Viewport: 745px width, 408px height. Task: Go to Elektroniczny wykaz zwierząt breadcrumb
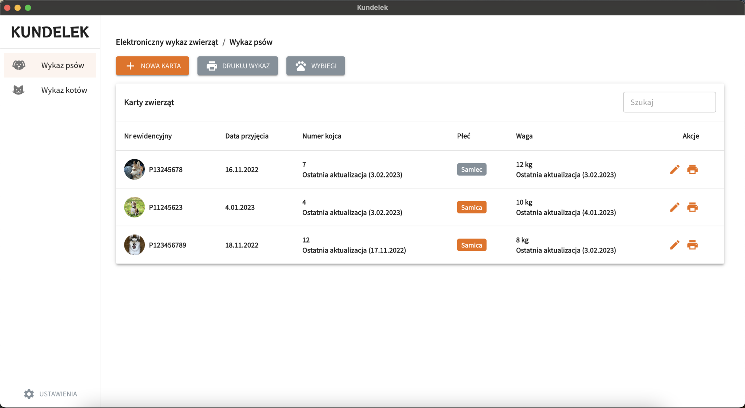coord(167,42)
